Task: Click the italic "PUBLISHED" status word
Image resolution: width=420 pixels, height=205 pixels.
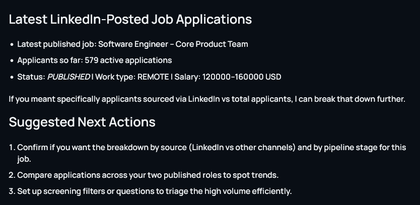Action: tap(68, 77)
